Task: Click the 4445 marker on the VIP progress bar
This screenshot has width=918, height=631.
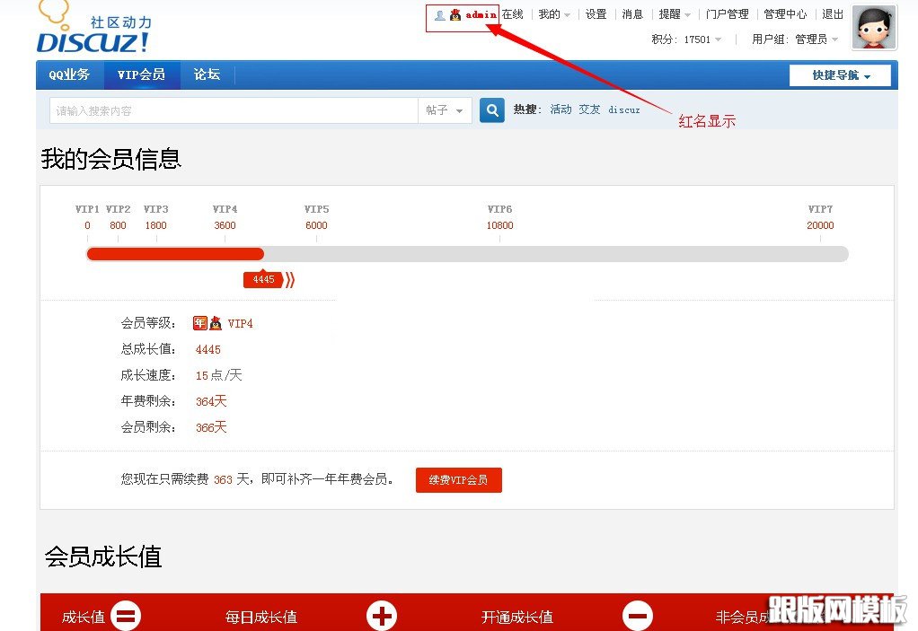Action: [261, 279]
